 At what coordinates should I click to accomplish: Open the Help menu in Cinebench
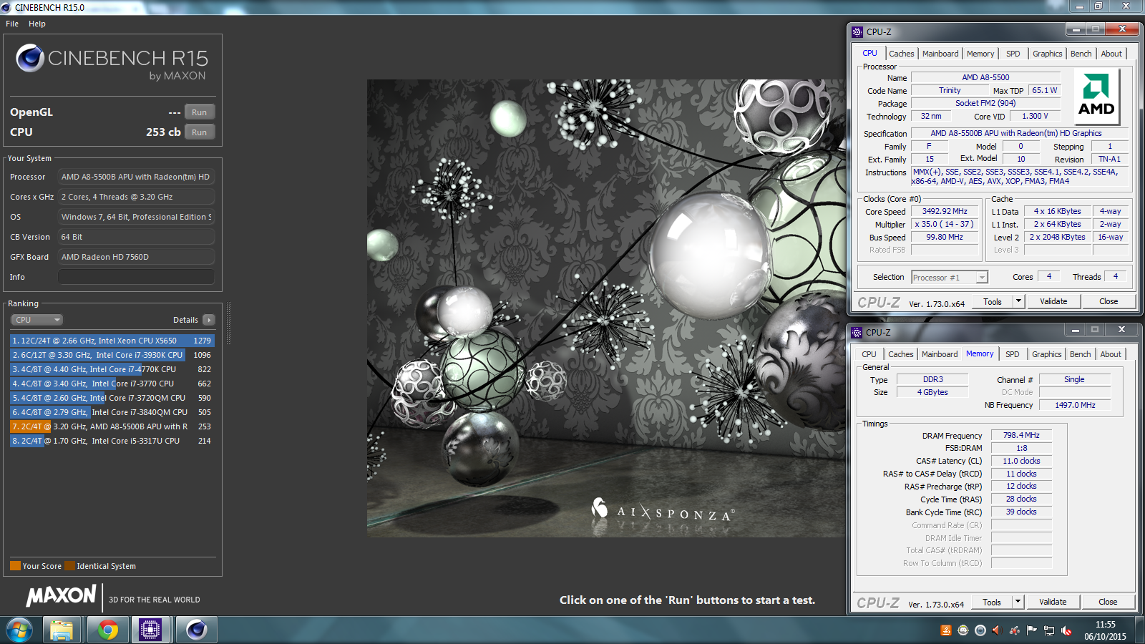(37, 24)
